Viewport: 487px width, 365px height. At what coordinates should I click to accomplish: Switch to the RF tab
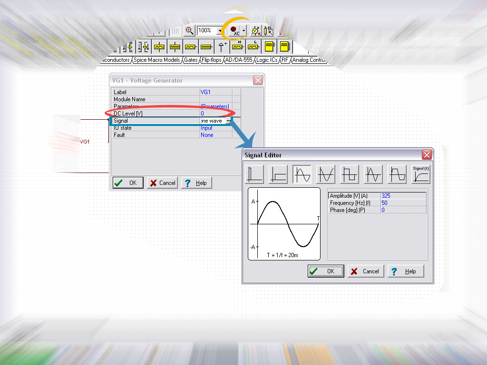point(285,60)
